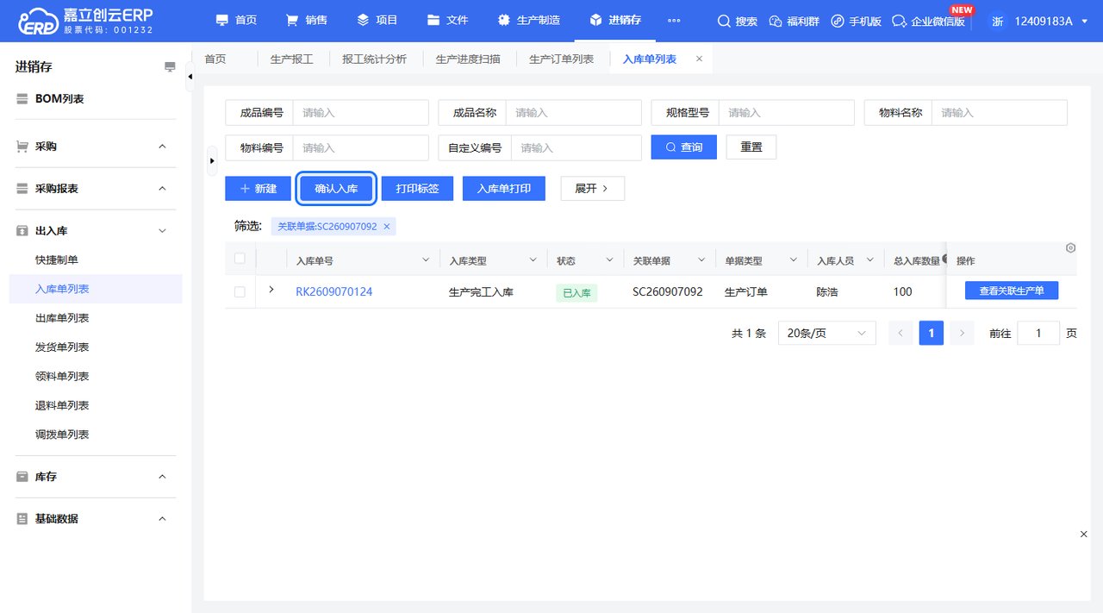Open inbound order link RK2609070124
The width and height of the screenshot is (1103, 613).
point(334,292)
